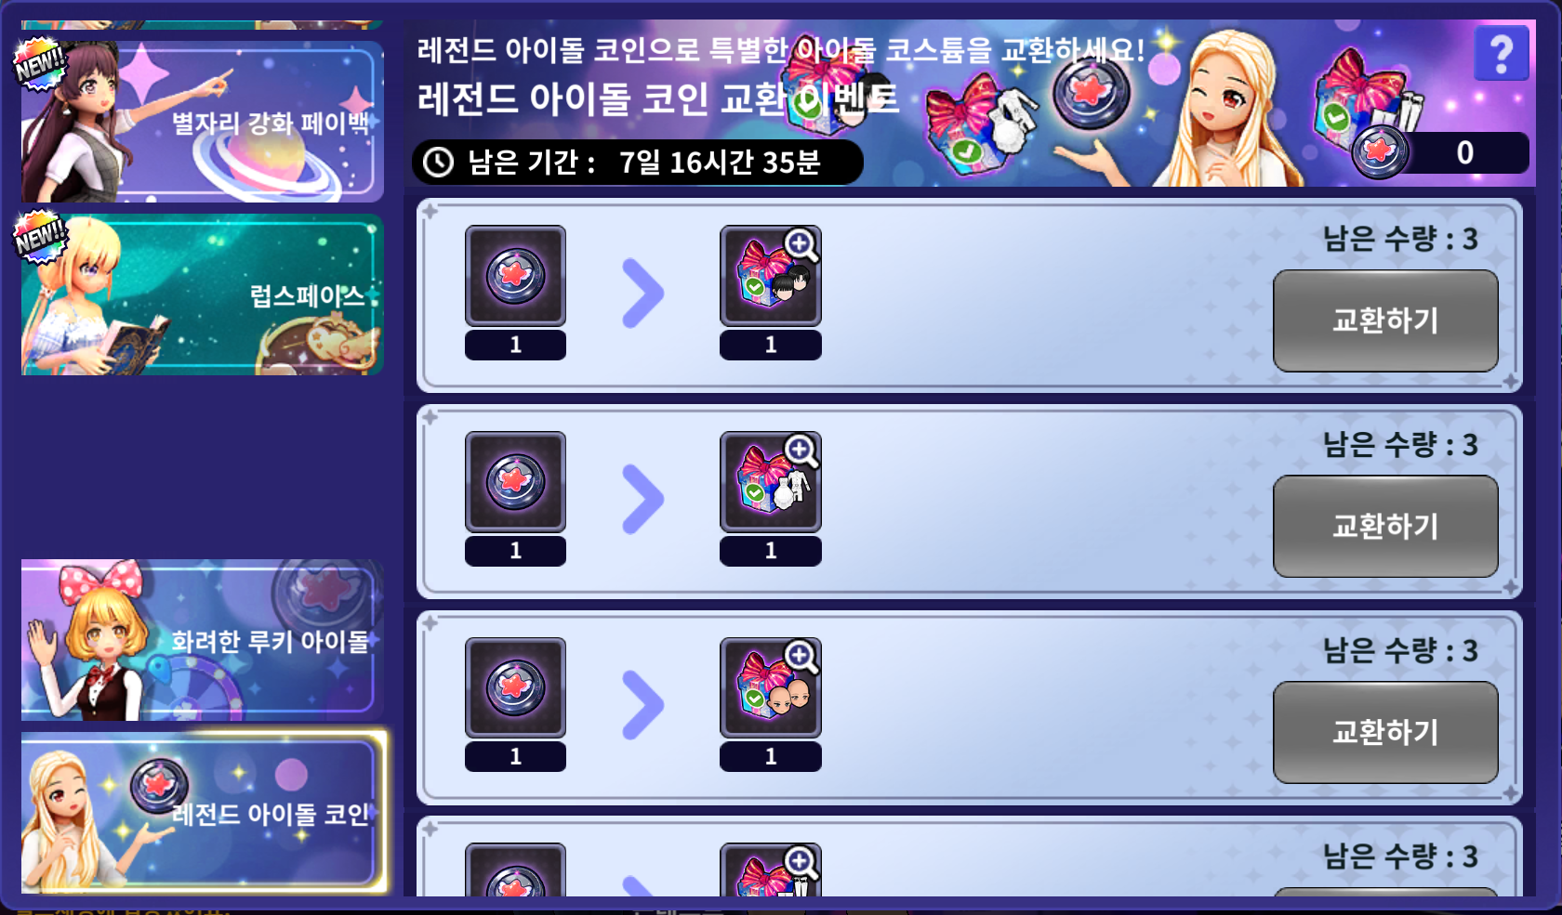Screen dimensions: 1562x915
Task: Open the 화려한 루키 아이돌 event tab
Action: (202, 640)
